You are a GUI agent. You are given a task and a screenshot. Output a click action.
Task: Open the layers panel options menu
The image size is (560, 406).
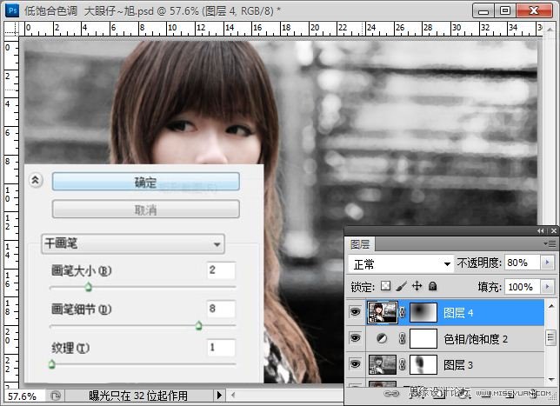[x=550, y=244]
